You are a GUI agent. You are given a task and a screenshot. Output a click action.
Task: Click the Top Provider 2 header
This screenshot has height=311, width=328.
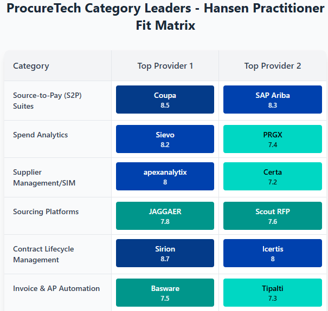pyautogui.click(x=272, y=66)
